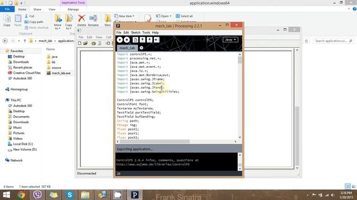Image resolution: width=357 pixels, height=200 pixels.
Task: Open the recent locations dropdown arrow
Action: [19, 41]
